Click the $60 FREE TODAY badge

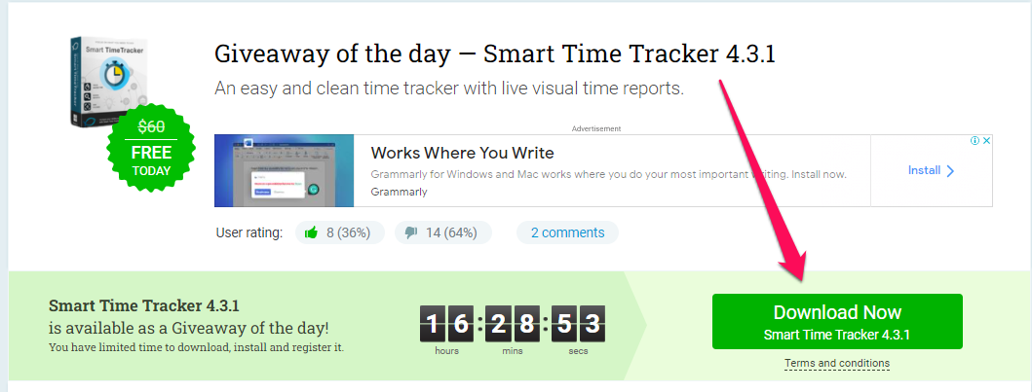[151, 148]
